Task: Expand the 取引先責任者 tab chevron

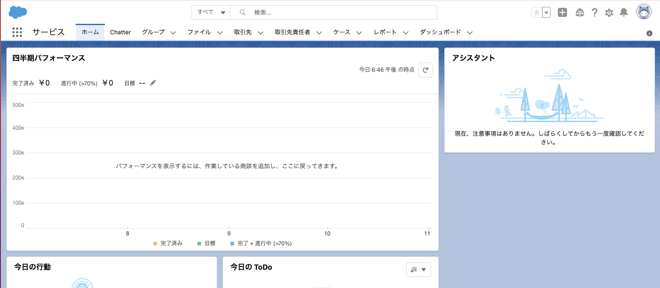Action: pos(319,32)
